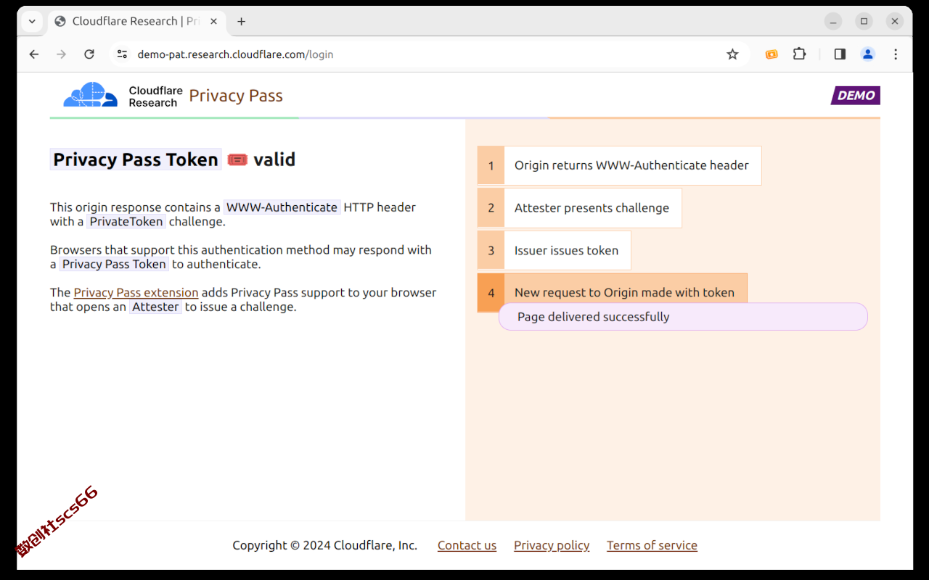Click the Cloudflare Research logo text
The height and width of the screenshot is (580, 929).
(x=155, y=96)
